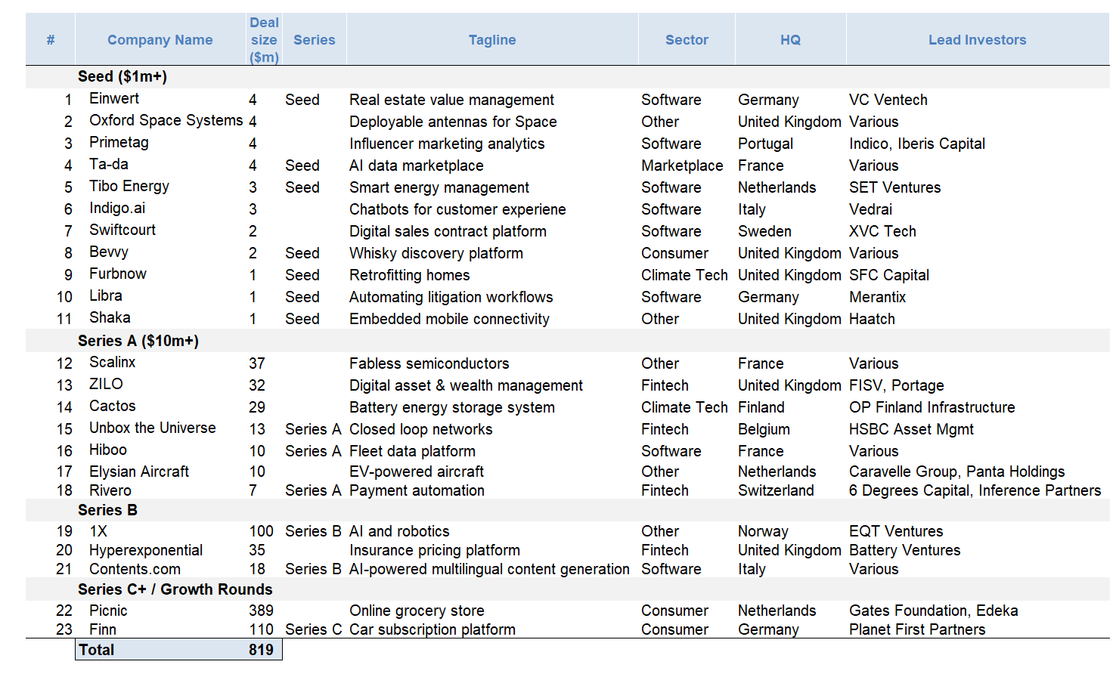Select Hyperexponential company name

click(x=146, y=550)
